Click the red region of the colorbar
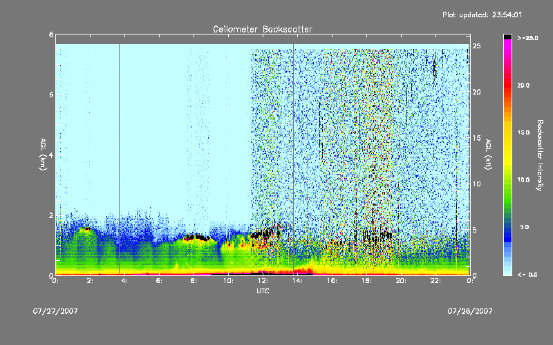The width and height of the screenshot is (553, 345). pyautogui.click(x=507, y=84)
